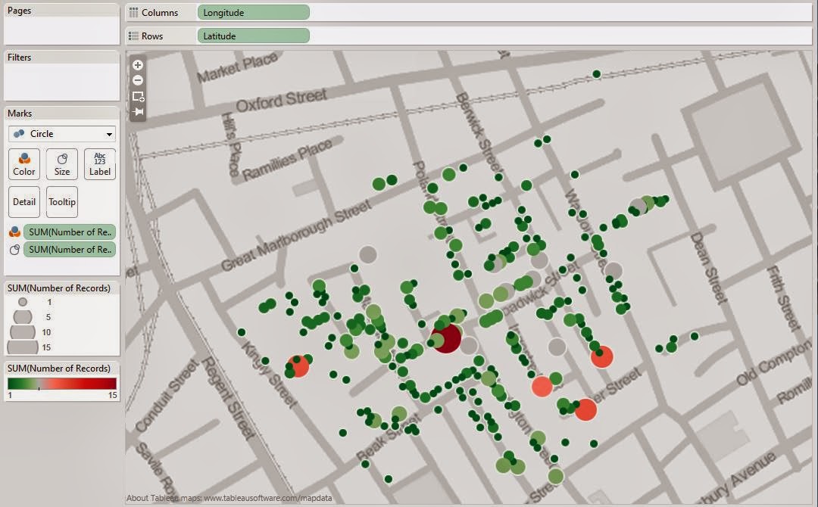This screenshot has width=818, height=507.
Task: Select the Latitude pill on Rows shelf
Action: click(x=254, y=36)
